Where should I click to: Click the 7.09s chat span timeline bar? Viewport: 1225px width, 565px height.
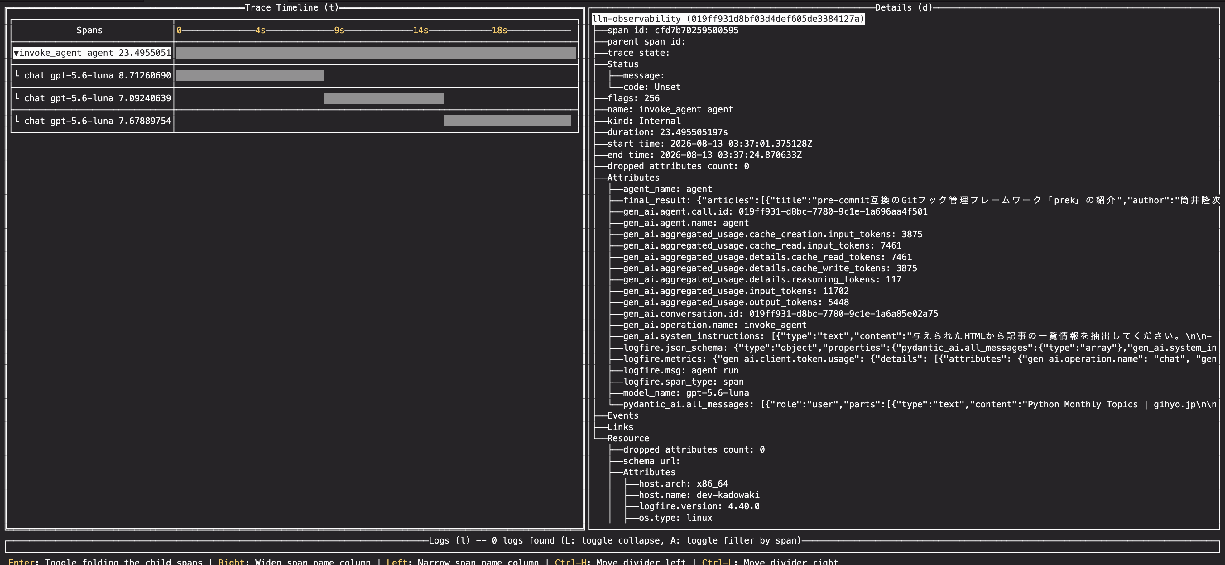point(384,98)
